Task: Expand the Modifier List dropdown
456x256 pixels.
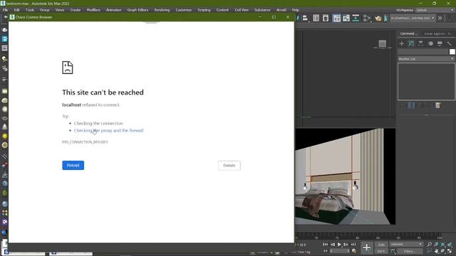Action: tap(426, 59)
